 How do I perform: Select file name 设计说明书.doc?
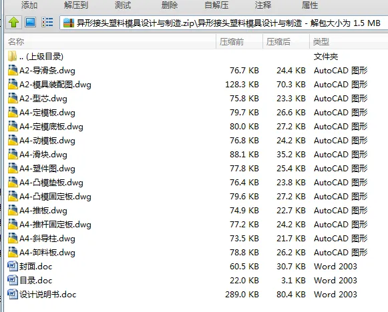tap(48, 295)
